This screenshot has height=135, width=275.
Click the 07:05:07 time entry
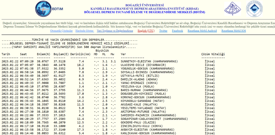[x=27, y=65]
